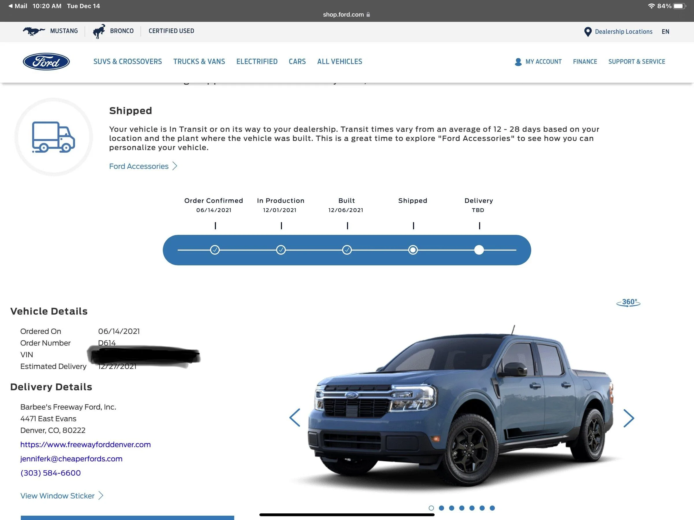
Task: Select the fifth carousel dot
Action: [472, 508]
